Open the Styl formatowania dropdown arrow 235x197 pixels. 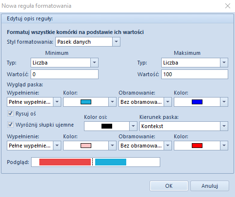(x=116, y=42)
